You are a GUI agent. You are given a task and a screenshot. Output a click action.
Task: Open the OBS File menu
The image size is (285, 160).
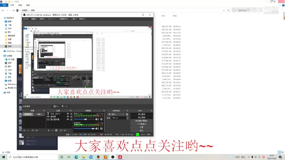coord(26,19)
